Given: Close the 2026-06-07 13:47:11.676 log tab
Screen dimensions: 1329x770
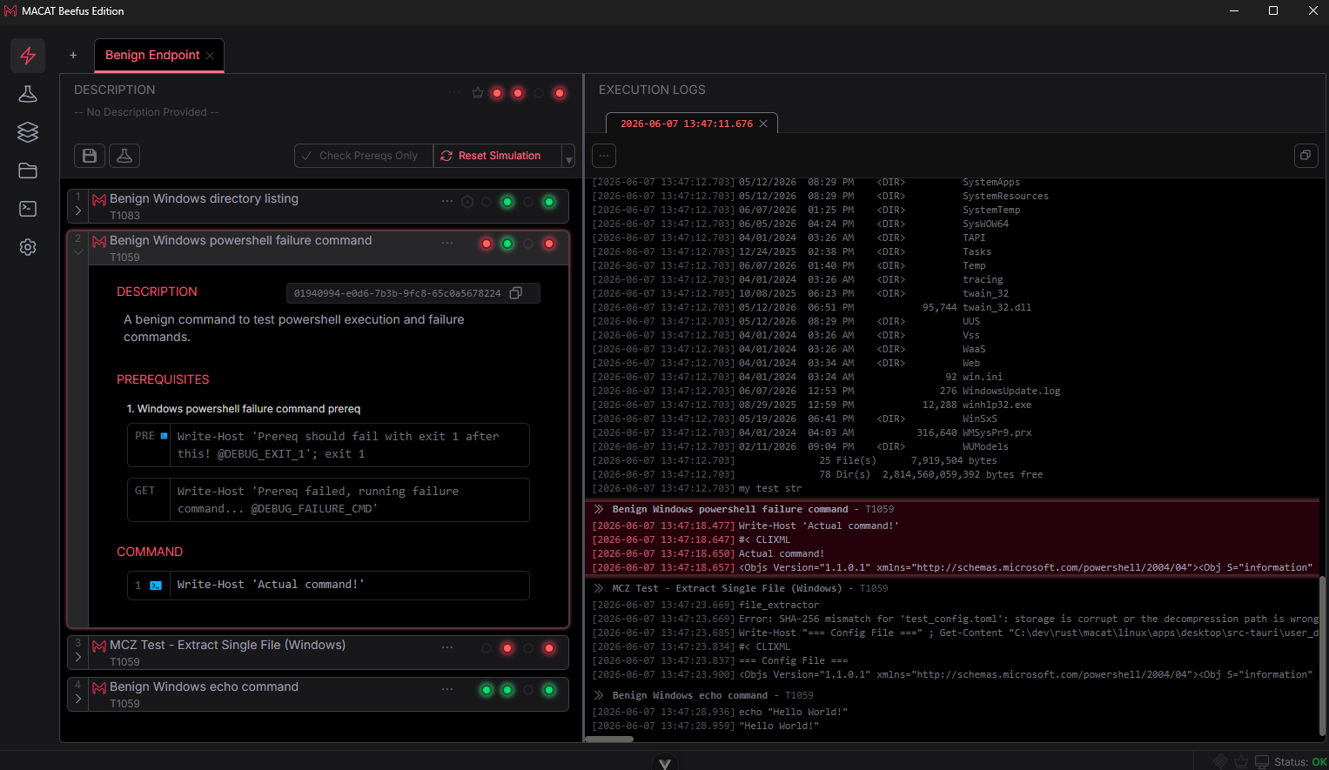Looking at the screenshot, I should [x=763, y=124].
